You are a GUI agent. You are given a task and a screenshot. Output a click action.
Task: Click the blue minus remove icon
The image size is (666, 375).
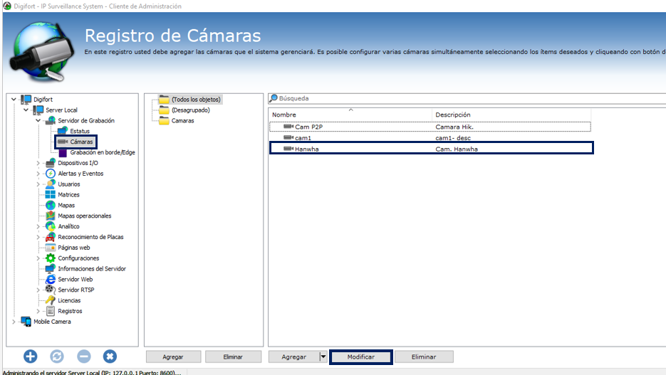(83, 356)
